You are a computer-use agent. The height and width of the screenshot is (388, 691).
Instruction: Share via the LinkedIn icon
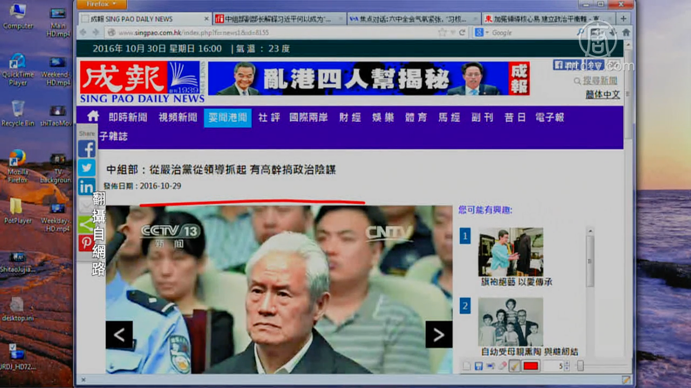click(87, 187)
